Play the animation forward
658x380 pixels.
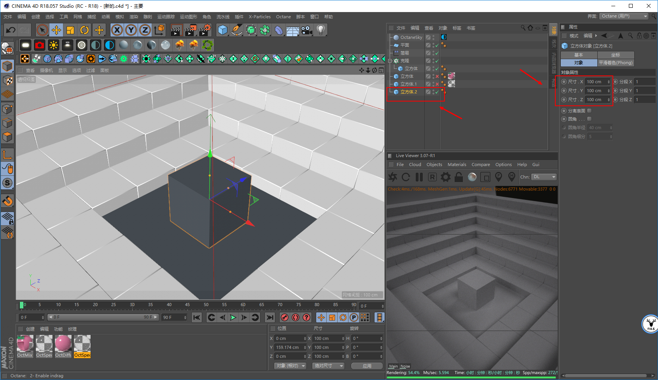(233, 317)
